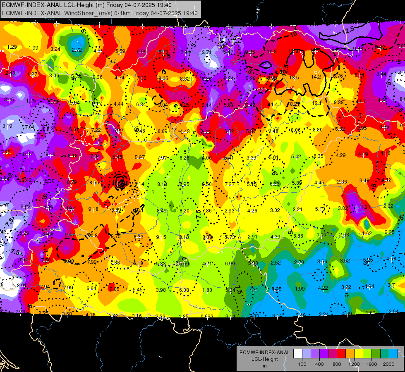The image size is (405, 372).
Task: Click the wind shear value 8.50
Action: click(206, 184)
